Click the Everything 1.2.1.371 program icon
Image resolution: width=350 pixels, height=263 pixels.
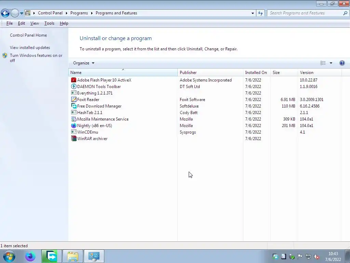point(74,93)
